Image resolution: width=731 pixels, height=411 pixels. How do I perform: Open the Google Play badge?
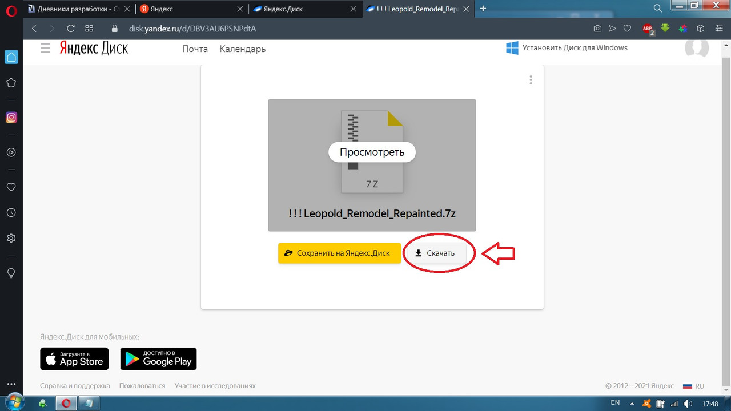(x=158, y=359)
